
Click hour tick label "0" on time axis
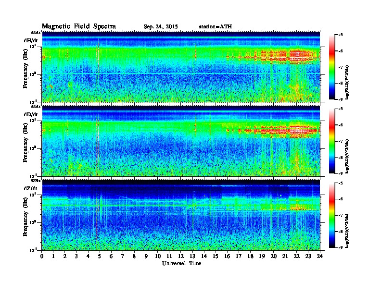[42, 256]
